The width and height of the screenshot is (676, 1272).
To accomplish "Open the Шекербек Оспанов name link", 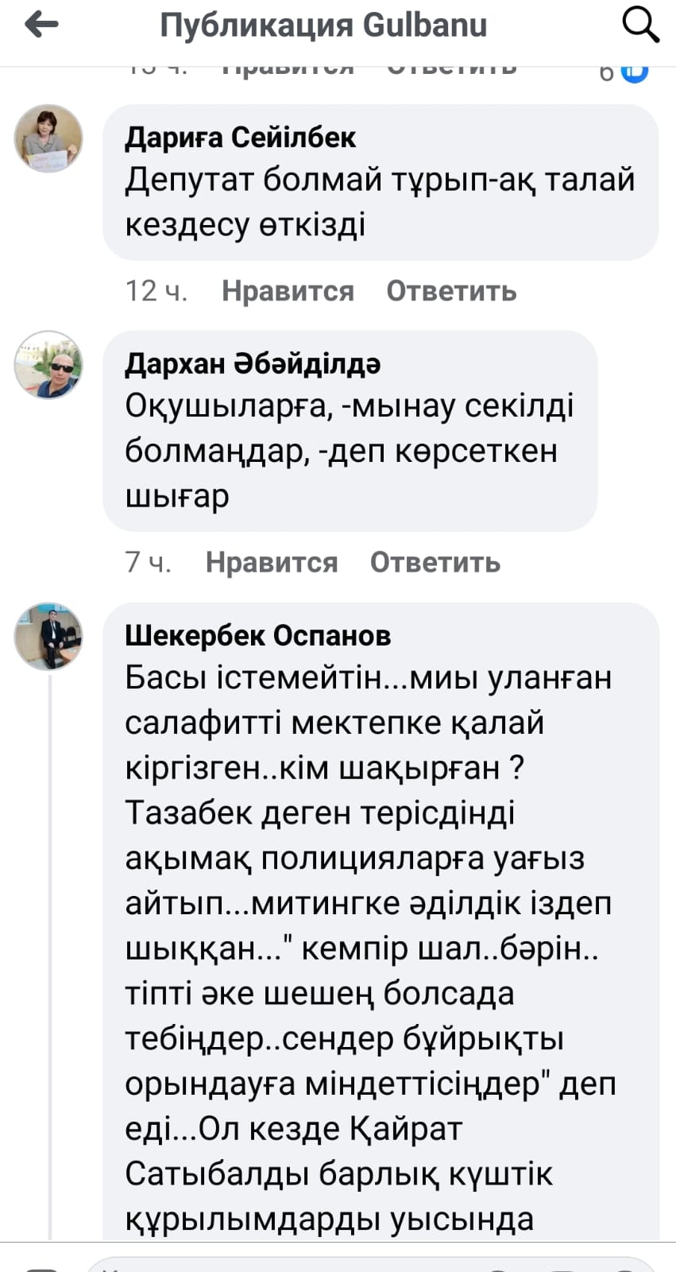I will click(x=257, y=635).
